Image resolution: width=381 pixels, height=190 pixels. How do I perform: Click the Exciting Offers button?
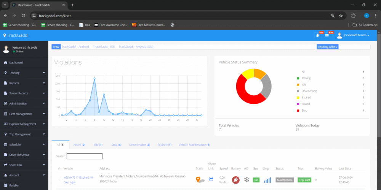[x=327, y=47]
